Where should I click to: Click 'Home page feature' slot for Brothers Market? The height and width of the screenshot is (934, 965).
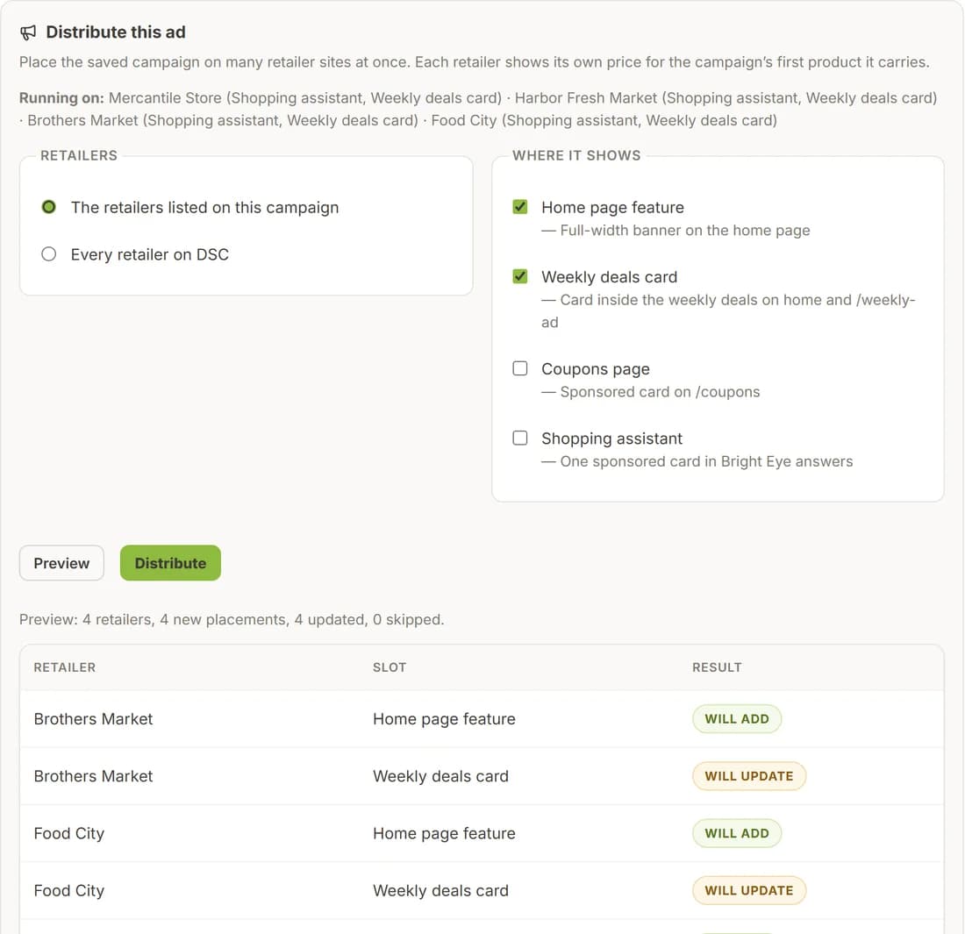[445, 719]
